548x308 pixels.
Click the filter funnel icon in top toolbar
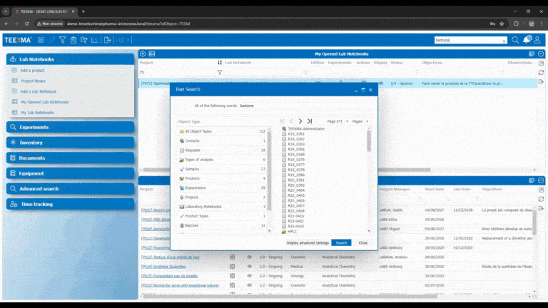(x=63, y=40)
